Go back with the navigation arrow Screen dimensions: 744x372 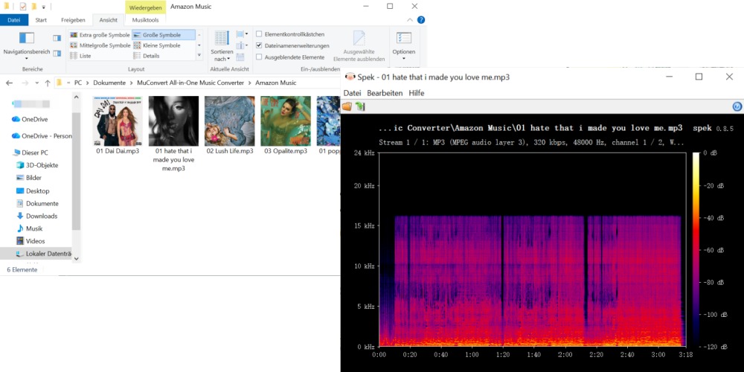pyautogui.click(x=9, y=83)
